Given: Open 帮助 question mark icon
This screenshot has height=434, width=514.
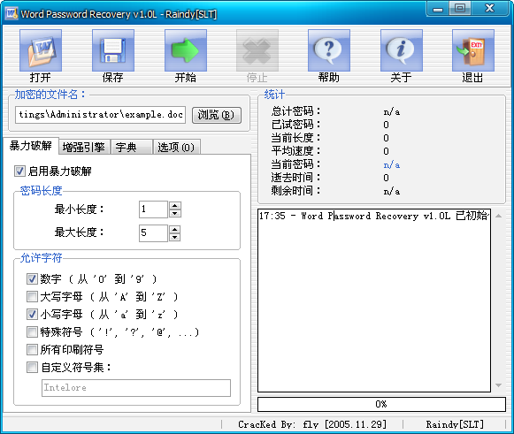Looking at the screenshot, I should coord(329,50).
